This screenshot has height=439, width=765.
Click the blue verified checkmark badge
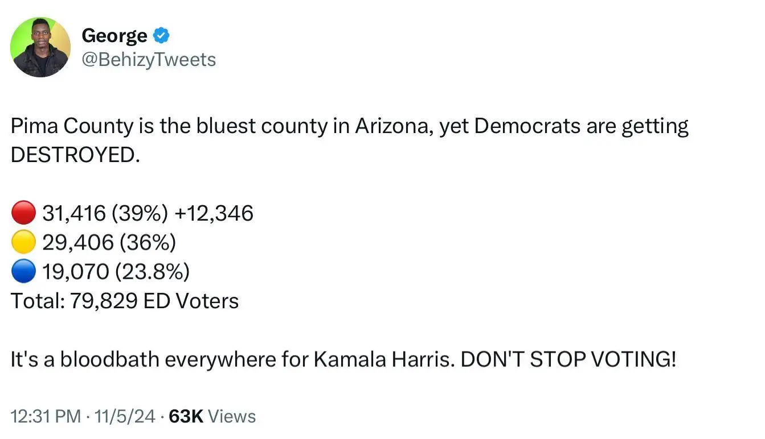tap(162, 36)
